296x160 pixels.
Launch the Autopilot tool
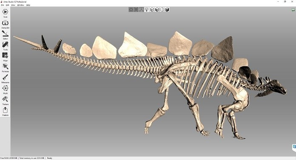pos(5,24)
